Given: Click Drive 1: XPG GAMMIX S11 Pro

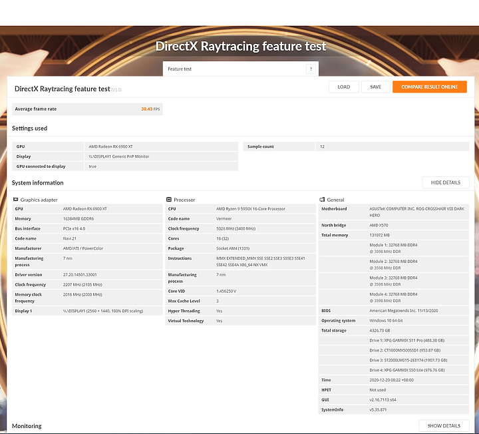Looking at the screenshot, I should pyautogui.click(x=407, y=340).
